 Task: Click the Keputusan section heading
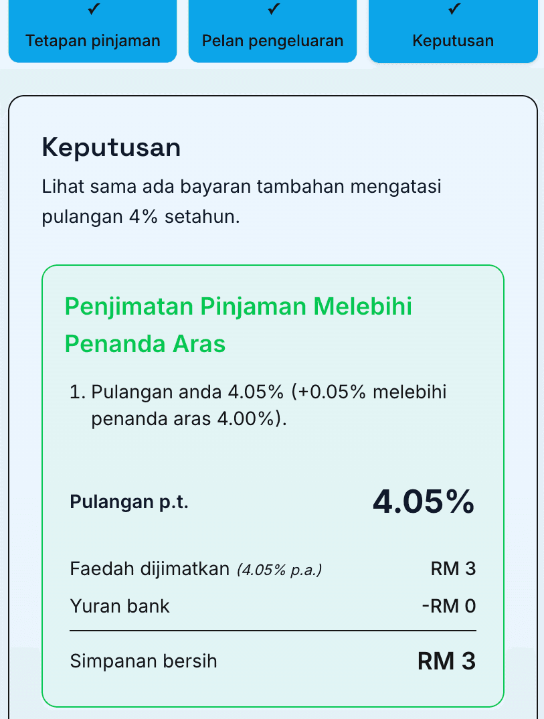click(x=111, y=147)
